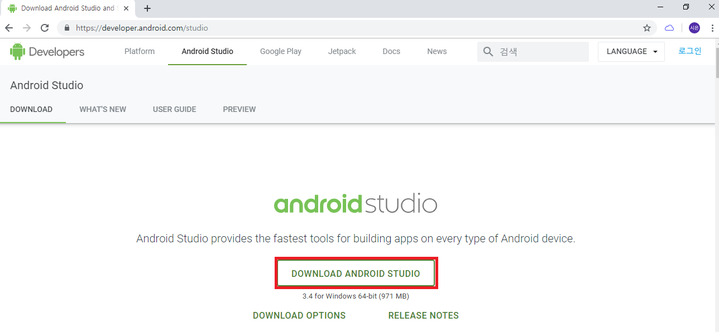Viewport: 719px width, 332px height.
Task: Click the android studio logo image
Action: (x=356, y=204)
